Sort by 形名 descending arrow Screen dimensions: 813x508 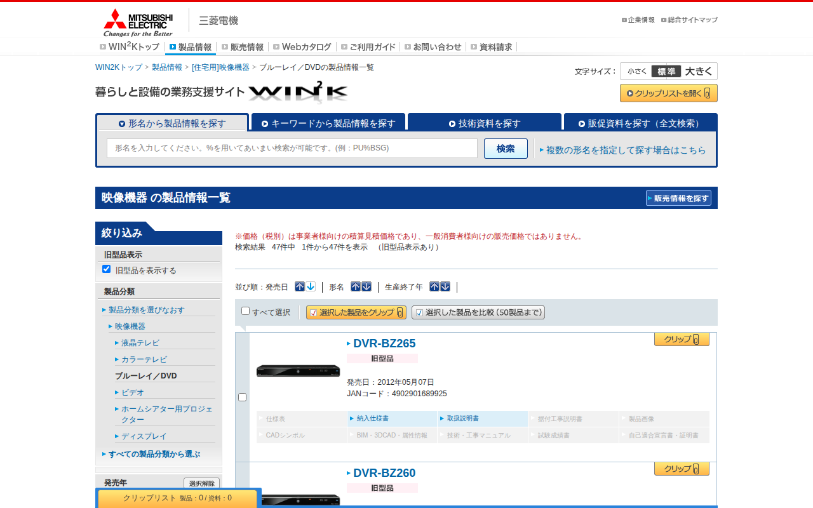coord(366,287)
